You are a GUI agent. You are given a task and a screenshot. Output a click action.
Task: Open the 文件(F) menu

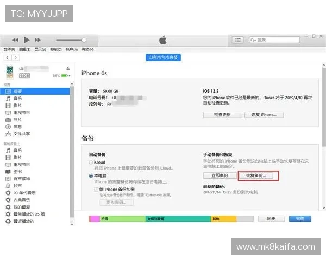(9, 49)
